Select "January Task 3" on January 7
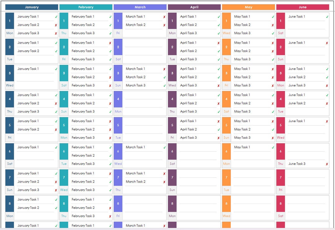The width and height of the screenshot is (335, 230). point(28,190)
